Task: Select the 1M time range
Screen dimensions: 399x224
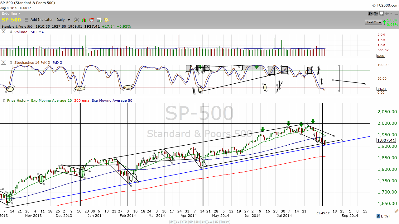Action: coord(204,222)
